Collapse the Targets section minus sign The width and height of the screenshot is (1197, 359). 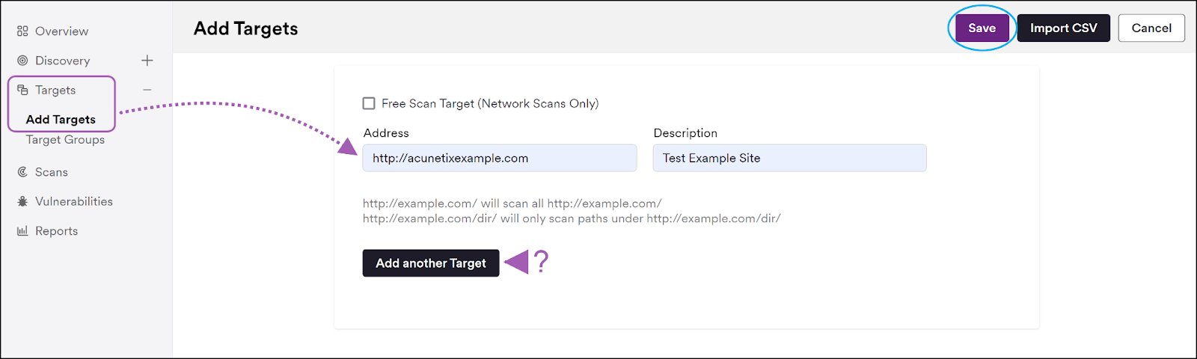point(147,90)
